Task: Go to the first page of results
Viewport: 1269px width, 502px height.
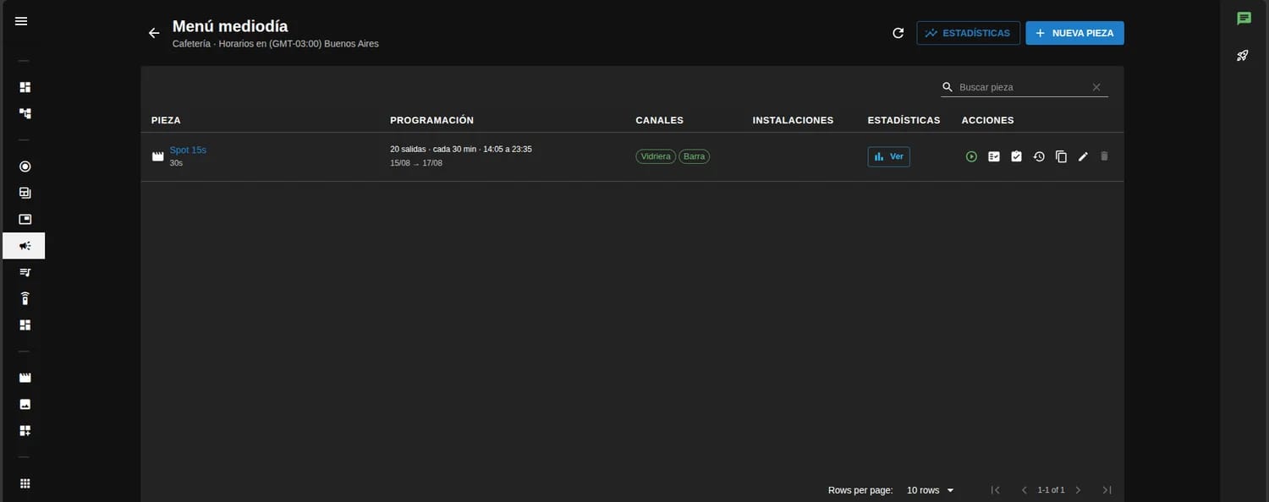Action: point(995,490)
